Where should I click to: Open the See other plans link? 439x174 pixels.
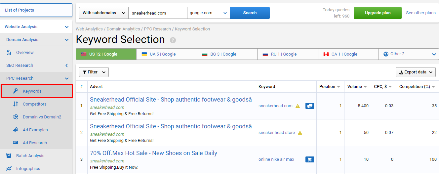pyautogui.click(x=421, y=13)
